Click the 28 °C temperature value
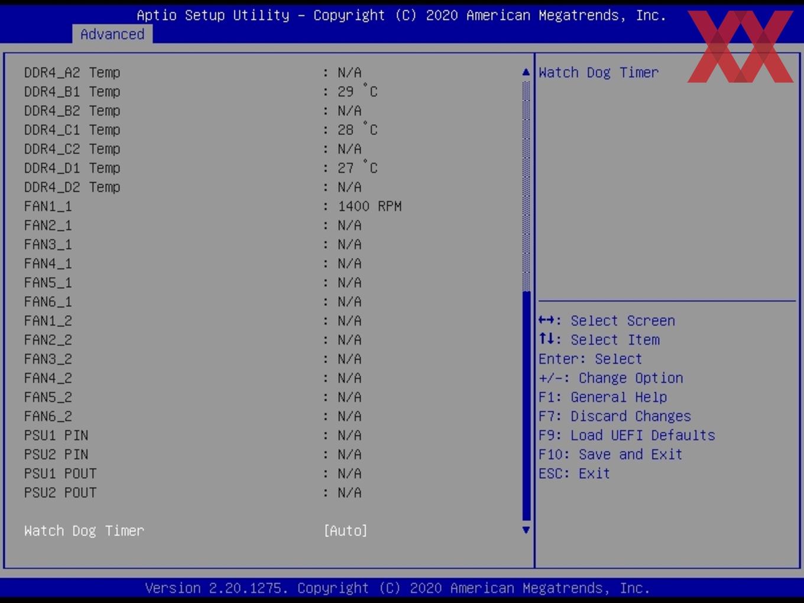Screen dimensions: 804x603 point(357,129)
